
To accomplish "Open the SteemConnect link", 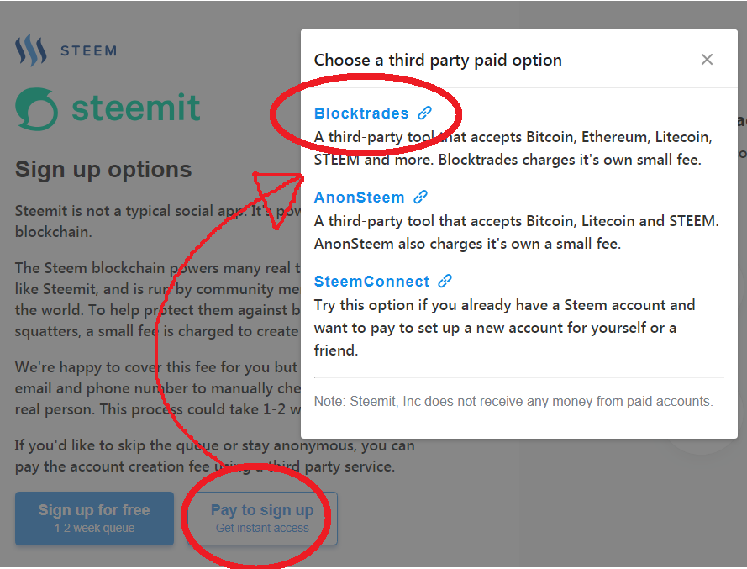I will click(371, 282).
